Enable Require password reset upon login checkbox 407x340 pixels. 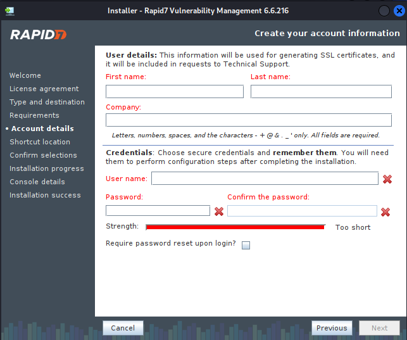tap(246, 245)
